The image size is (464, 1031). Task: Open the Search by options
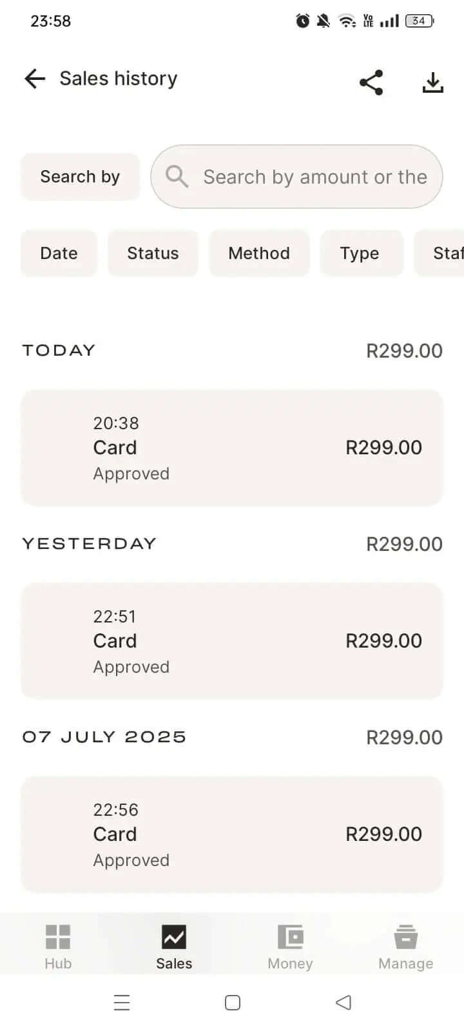click(x=80, y=177)
